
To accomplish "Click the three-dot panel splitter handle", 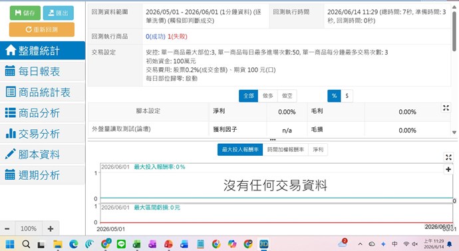I will (x=273, y=140).
